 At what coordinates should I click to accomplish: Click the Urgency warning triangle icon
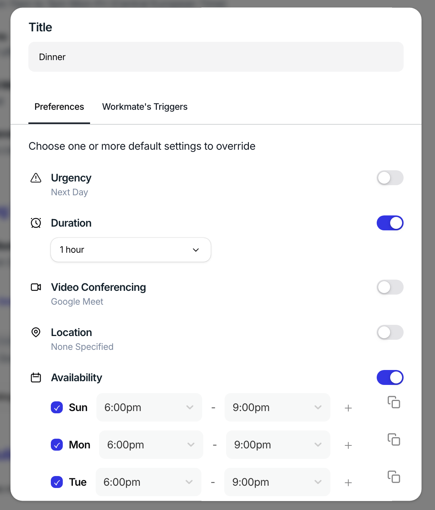[x=36, y=178]
